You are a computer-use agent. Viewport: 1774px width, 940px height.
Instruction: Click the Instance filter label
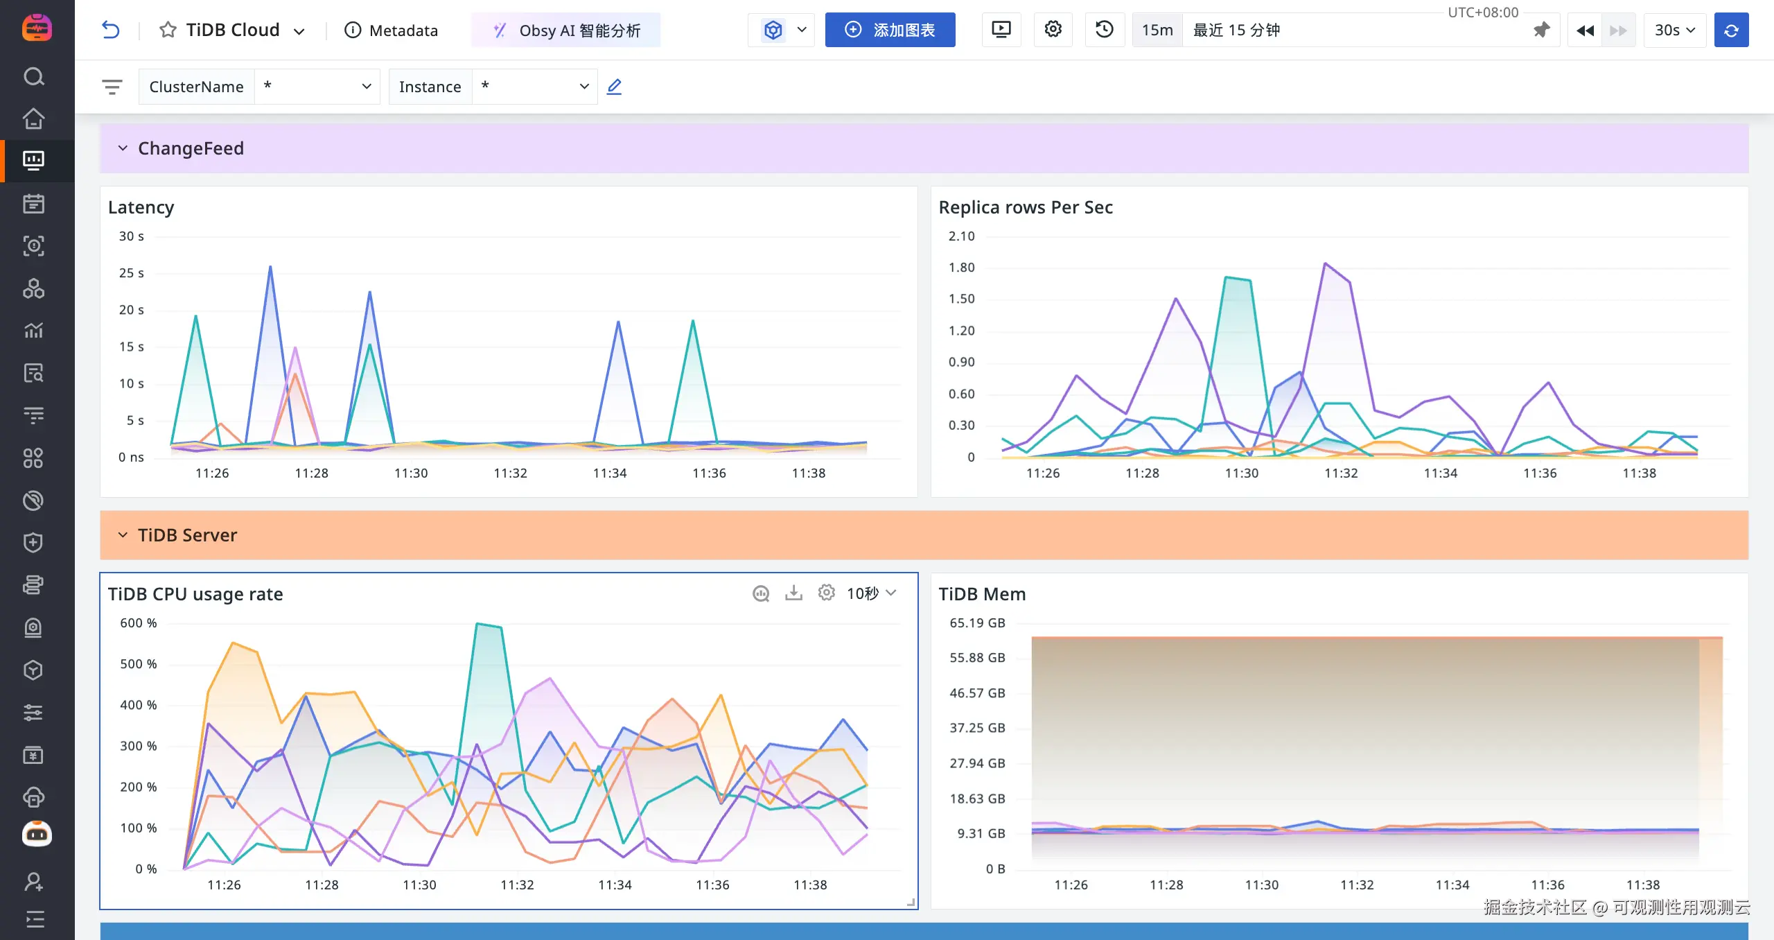point(430,87)
